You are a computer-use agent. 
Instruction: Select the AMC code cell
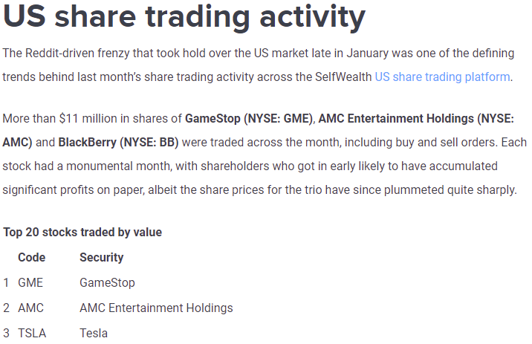[31, 308]
